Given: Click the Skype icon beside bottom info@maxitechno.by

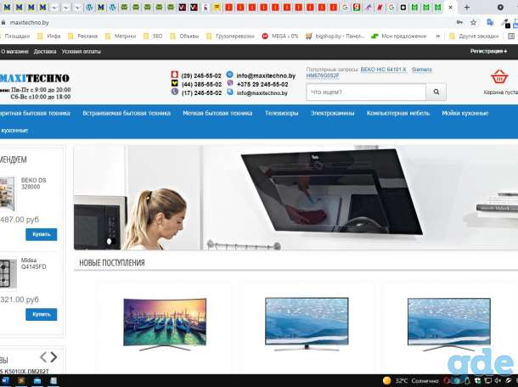Looking at the screenshot, I should point(230,93).
